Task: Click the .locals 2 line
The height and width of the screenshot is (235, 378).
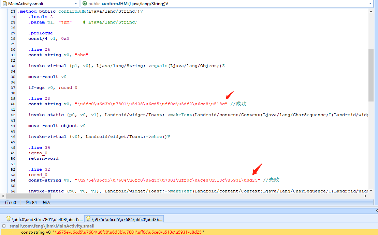Action: pyautogui.click(x=41, y=17)
